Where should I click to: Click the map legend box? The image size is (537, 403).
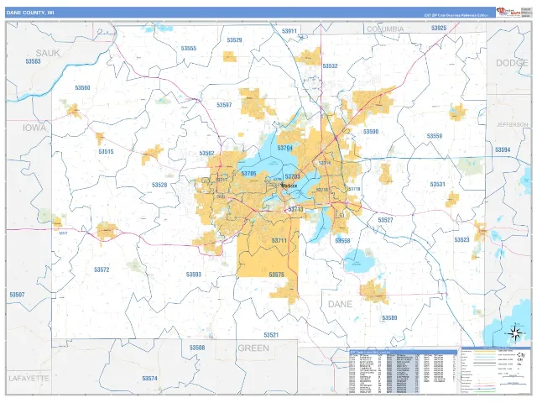click(x=496, y=370)
